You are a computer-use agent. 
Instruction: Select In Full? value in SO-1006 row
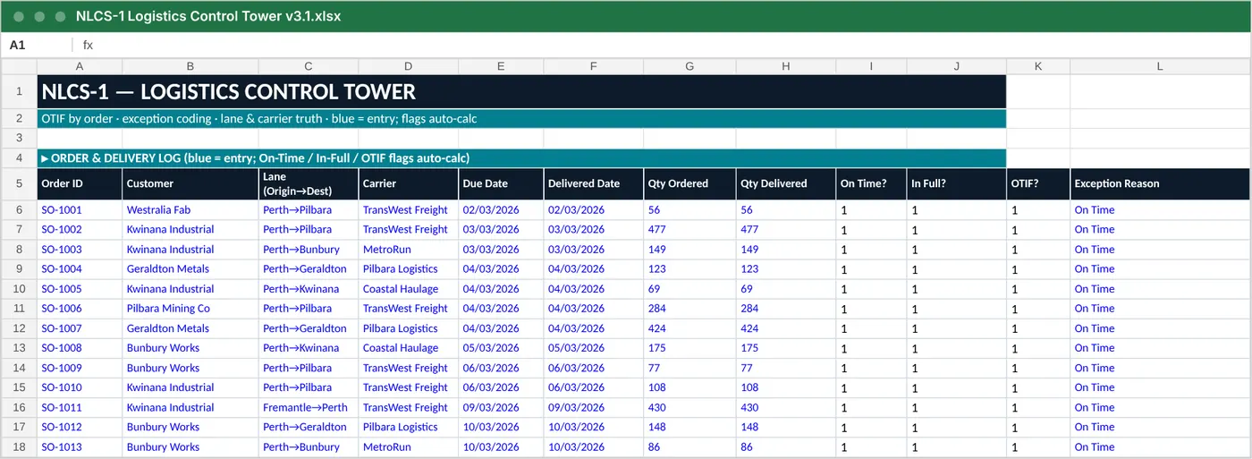pyautogui.click(x=956, y=309)
